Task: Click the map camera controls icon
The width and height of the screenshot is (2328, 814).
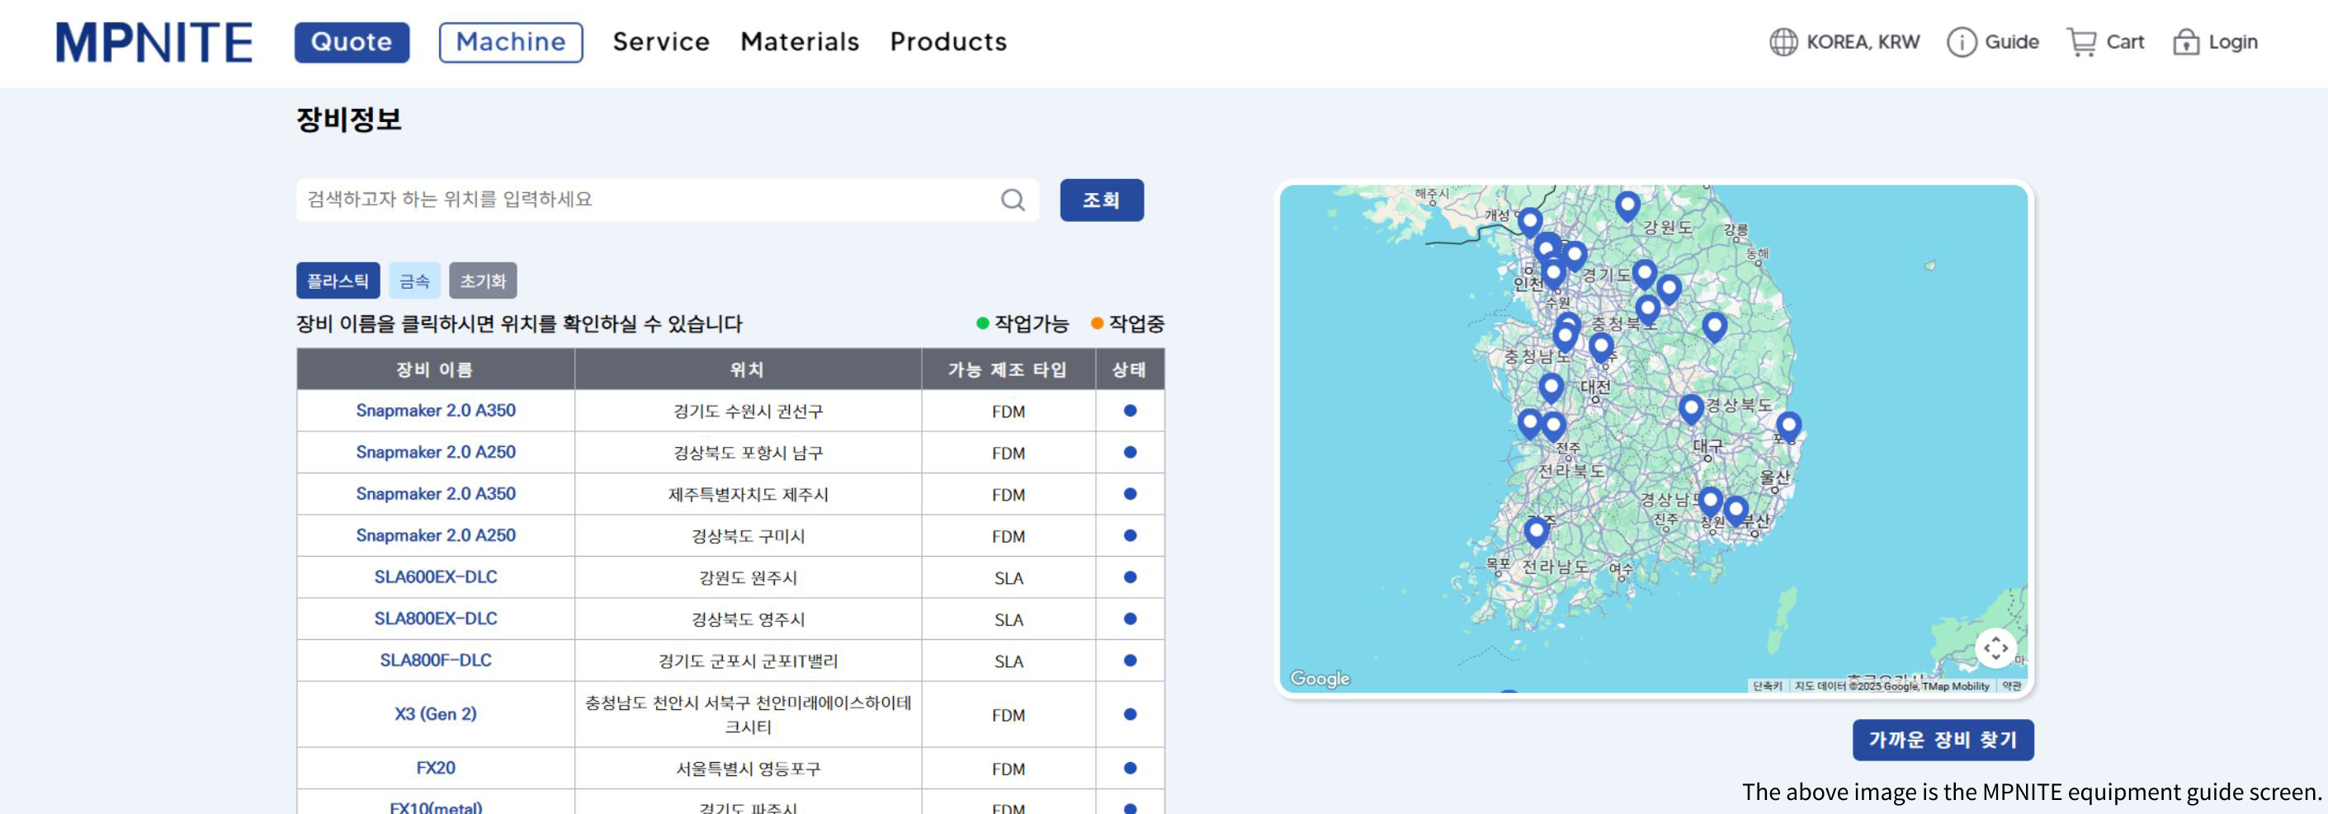Action: (x=1995, y=647)
